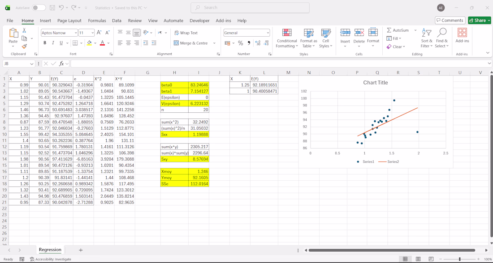Apply percent style format
Viewport: 493px width, 263px height.
241,43
